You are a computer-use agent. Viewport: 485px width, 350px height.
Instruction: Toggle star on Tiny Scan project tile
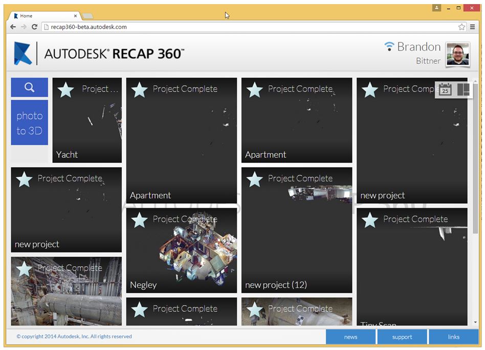370,220
